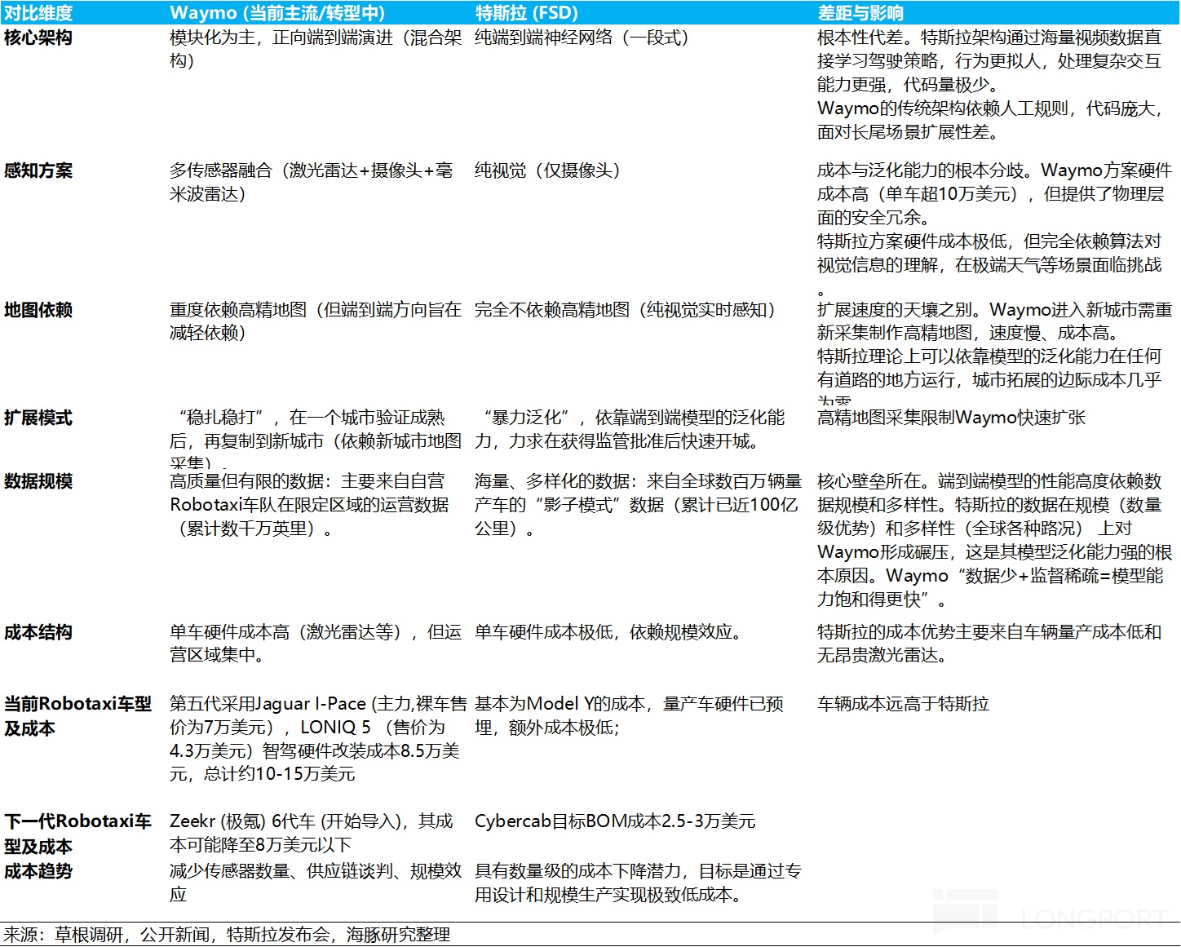Viewport: 1181px width, 947px height.
Task: Click the 核心架构 row label
Action: (38, 38)
